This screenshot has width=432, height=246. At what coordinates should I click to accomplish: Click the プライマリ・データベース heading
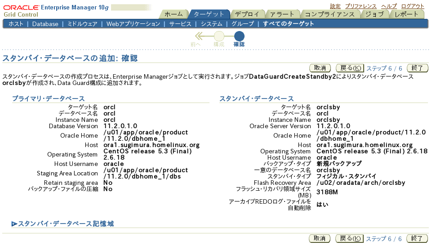[49, 98]
